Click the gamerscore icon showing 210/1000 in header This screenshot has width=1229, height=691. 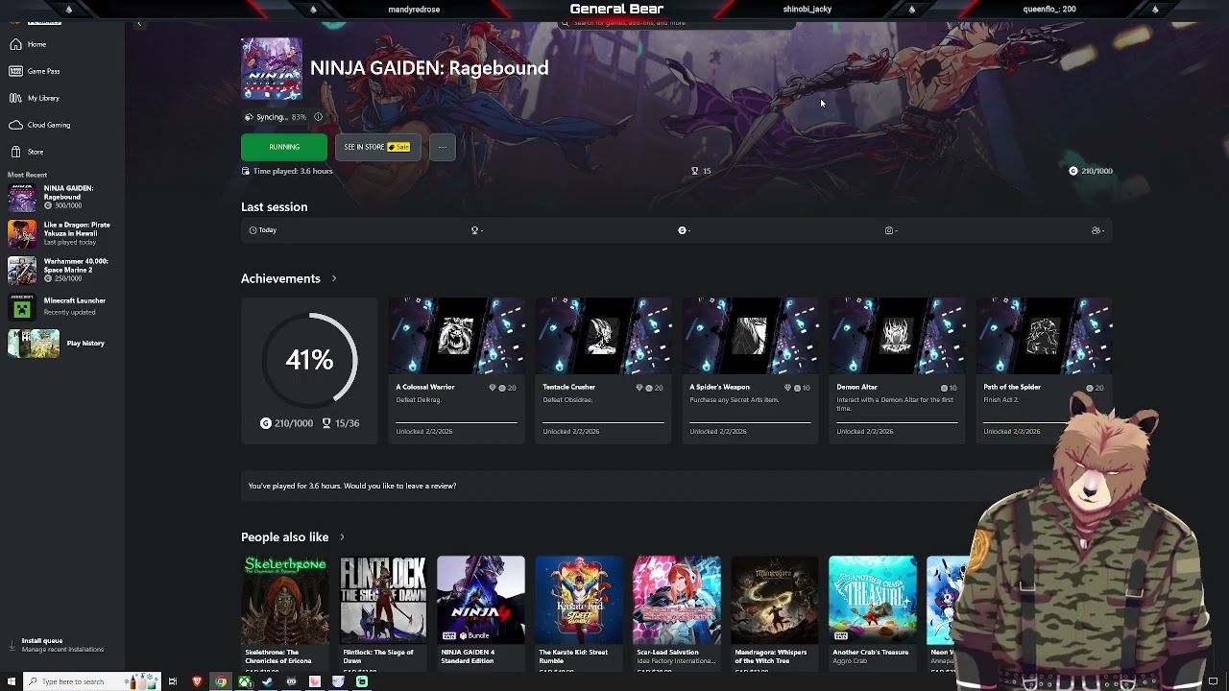pyautogui.click(x=1073, y=171)
